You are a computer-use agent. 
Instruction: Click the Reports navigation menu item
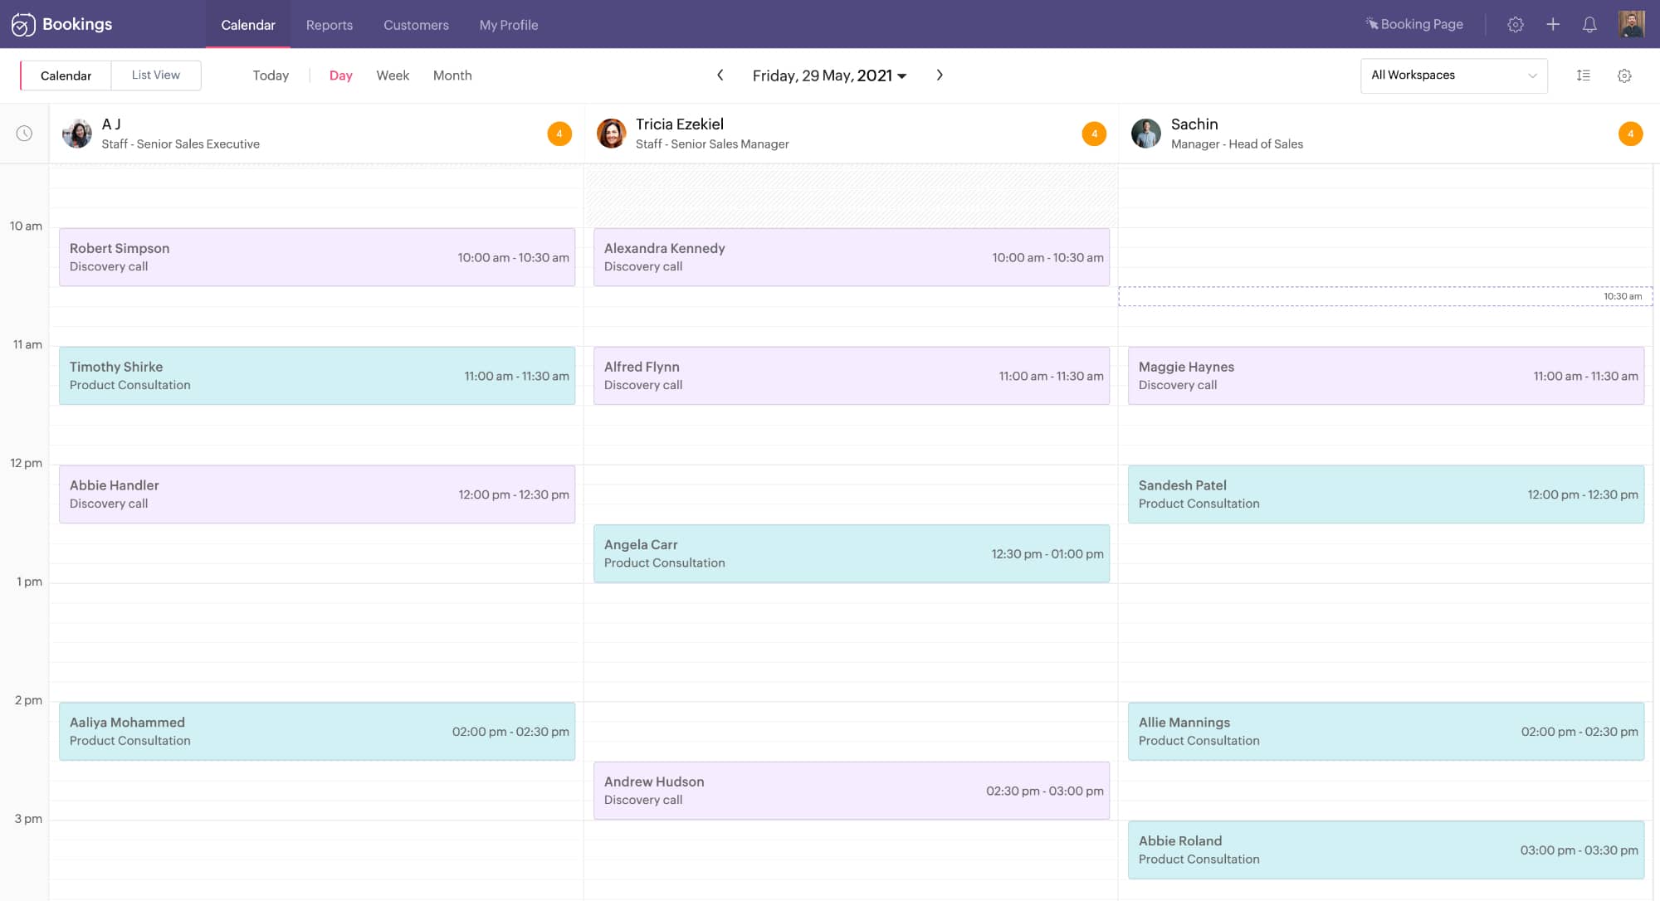click(x=329, y=24)
